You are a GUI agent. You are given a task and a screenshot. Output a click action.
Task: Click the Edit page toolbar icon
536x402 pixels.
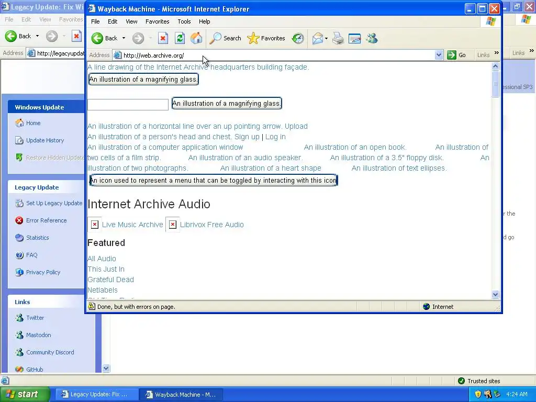[354, 38]
